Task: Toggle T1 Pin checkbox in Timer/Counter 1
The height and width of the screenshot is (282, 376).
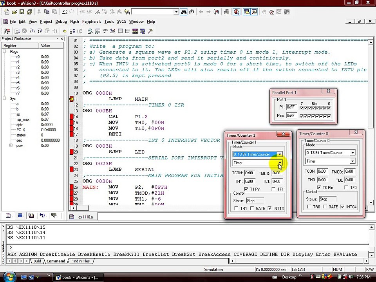Action: (x=246, y=189)
